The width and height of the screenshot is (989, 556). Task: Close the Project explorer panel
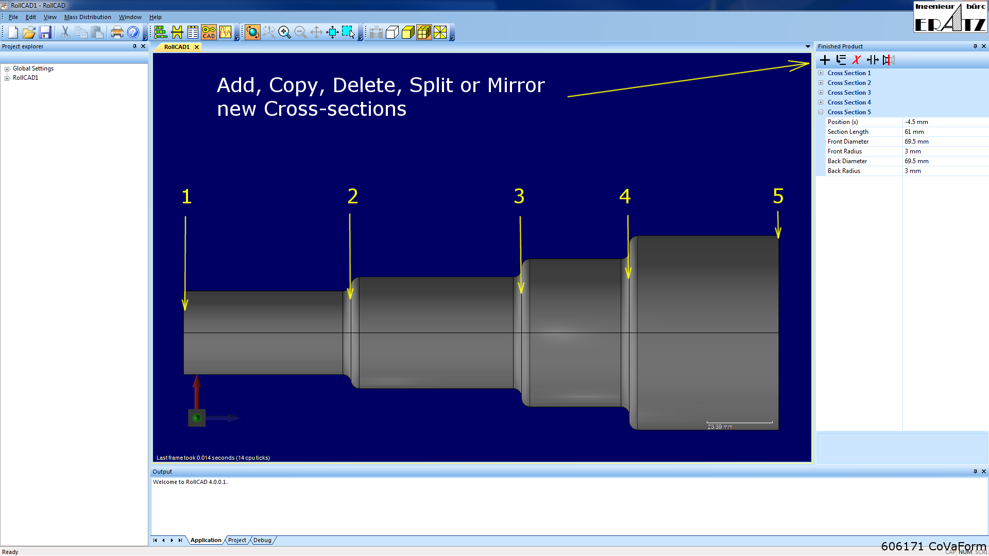click(144, 46)
